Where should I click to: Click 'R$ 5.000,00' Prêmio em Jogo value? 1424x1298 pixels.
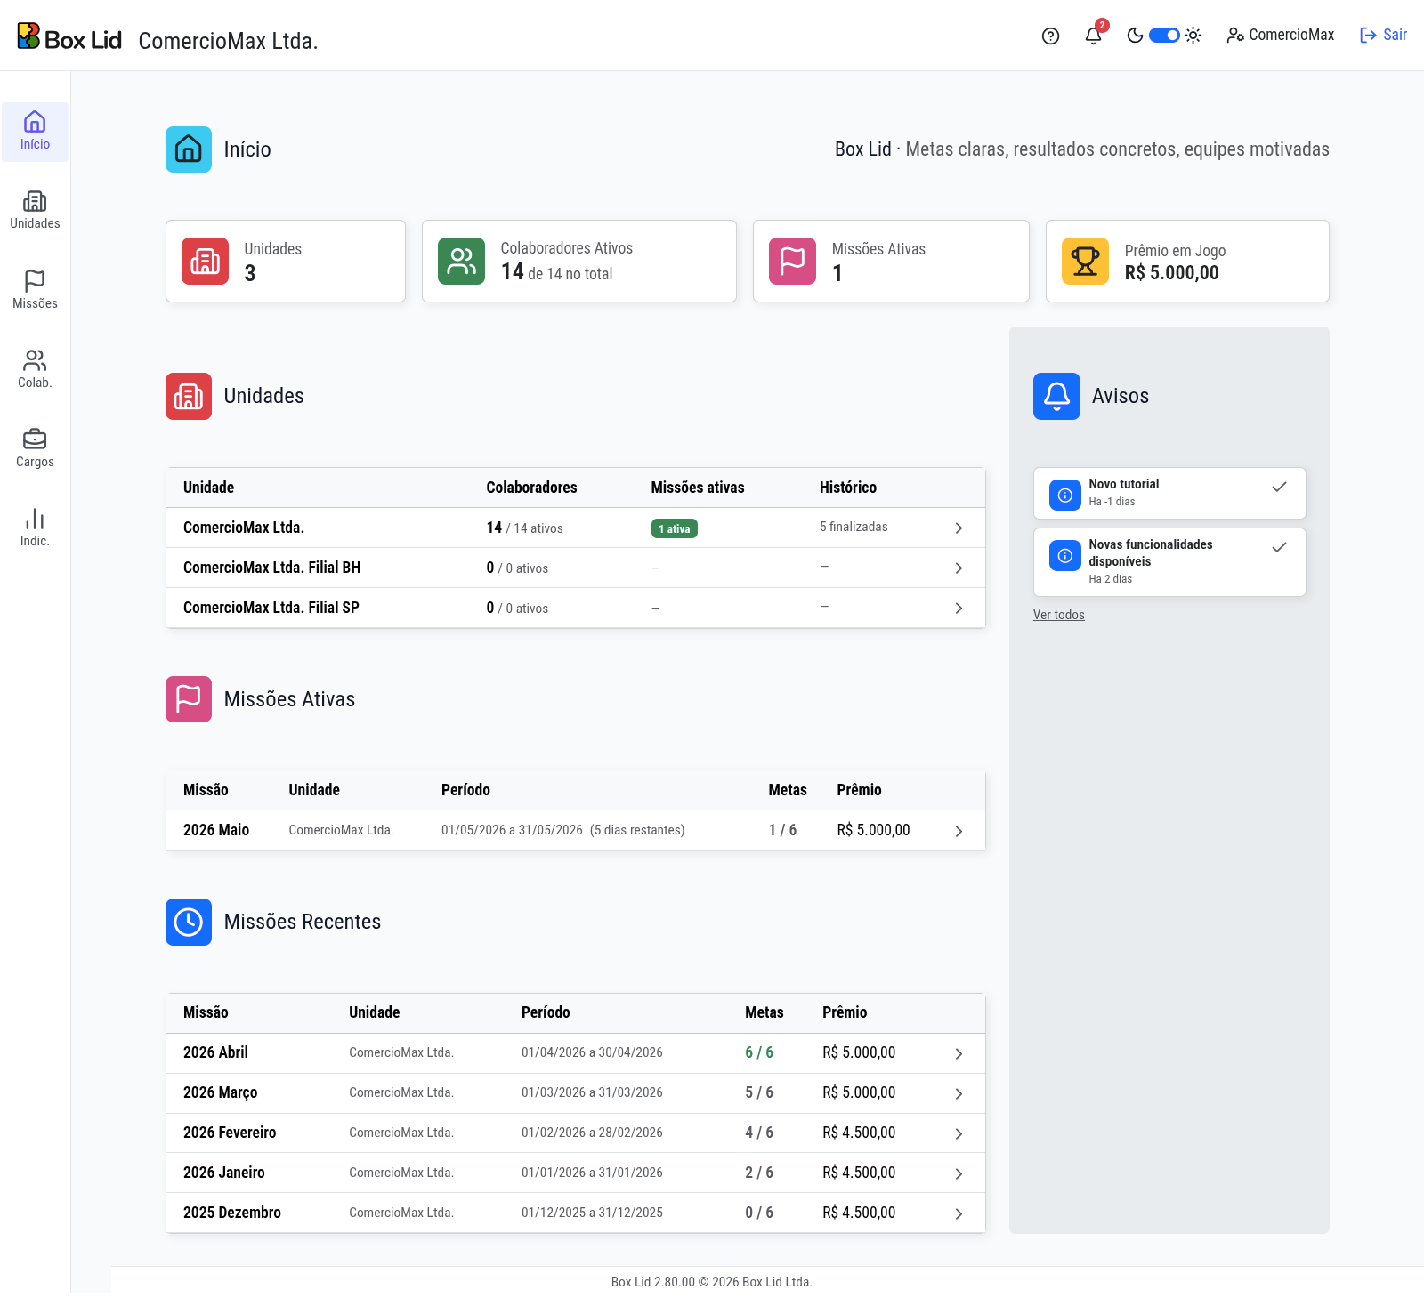tap(1171, 273)
